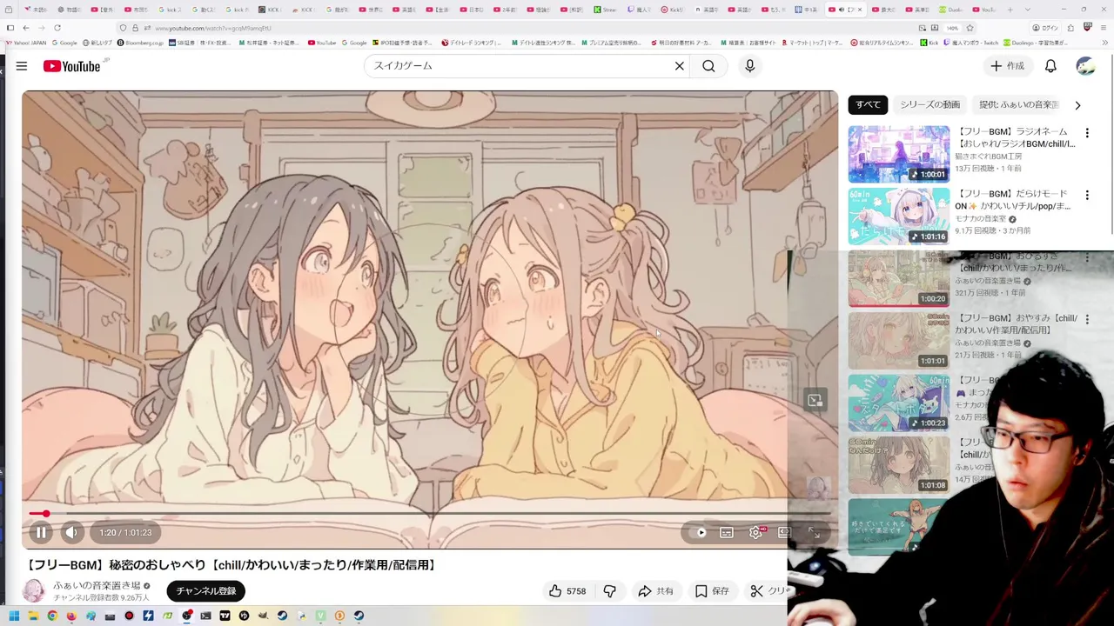
Task: Go back with the browser back arrow
Action: click(26, 28)
